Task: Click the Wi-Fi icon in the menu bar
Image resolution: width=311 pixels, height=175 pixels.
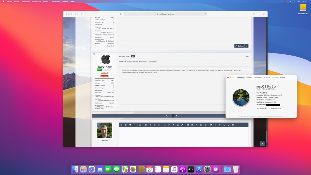Action: (x=290, y=1)
